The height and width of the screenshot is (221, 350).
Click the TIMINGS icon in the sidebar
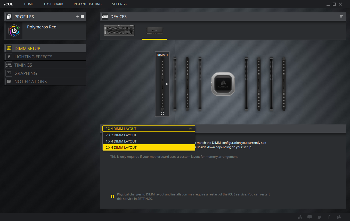pos(9,65)
